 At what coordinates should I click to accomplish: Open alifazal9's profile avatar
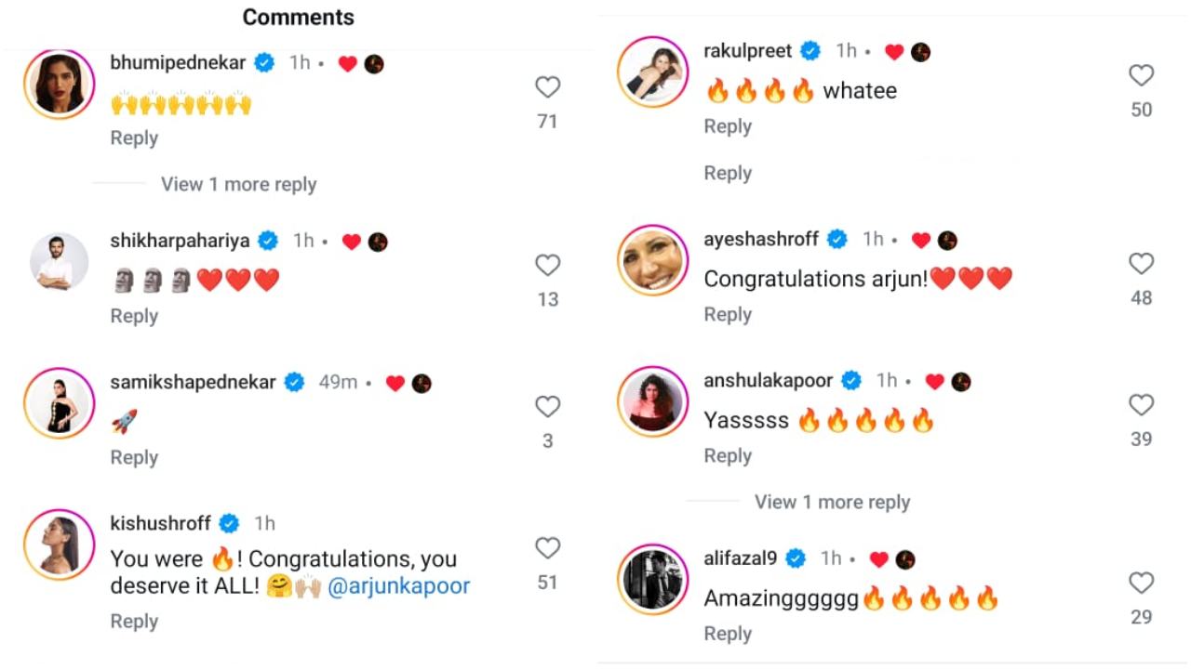[x=653, y=580]
